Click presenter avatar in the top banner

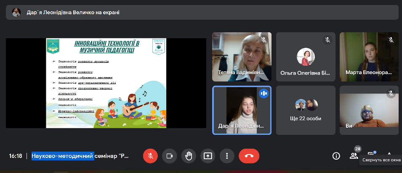tap(16, 12)
